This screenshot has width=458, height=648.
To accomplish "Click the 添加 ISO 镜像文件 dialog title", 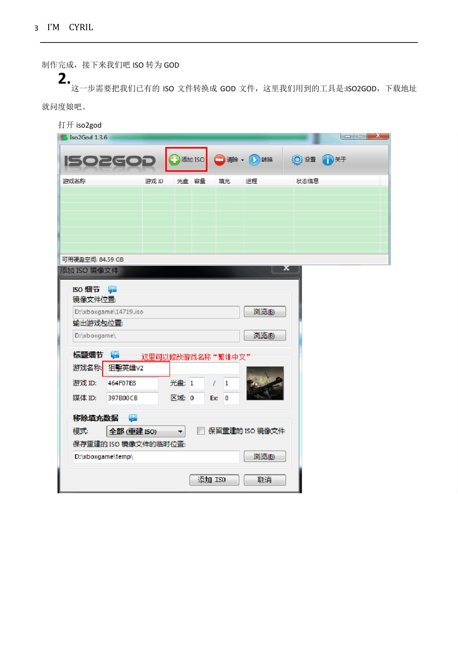I will pyautogui.click(x=89, y=270).
